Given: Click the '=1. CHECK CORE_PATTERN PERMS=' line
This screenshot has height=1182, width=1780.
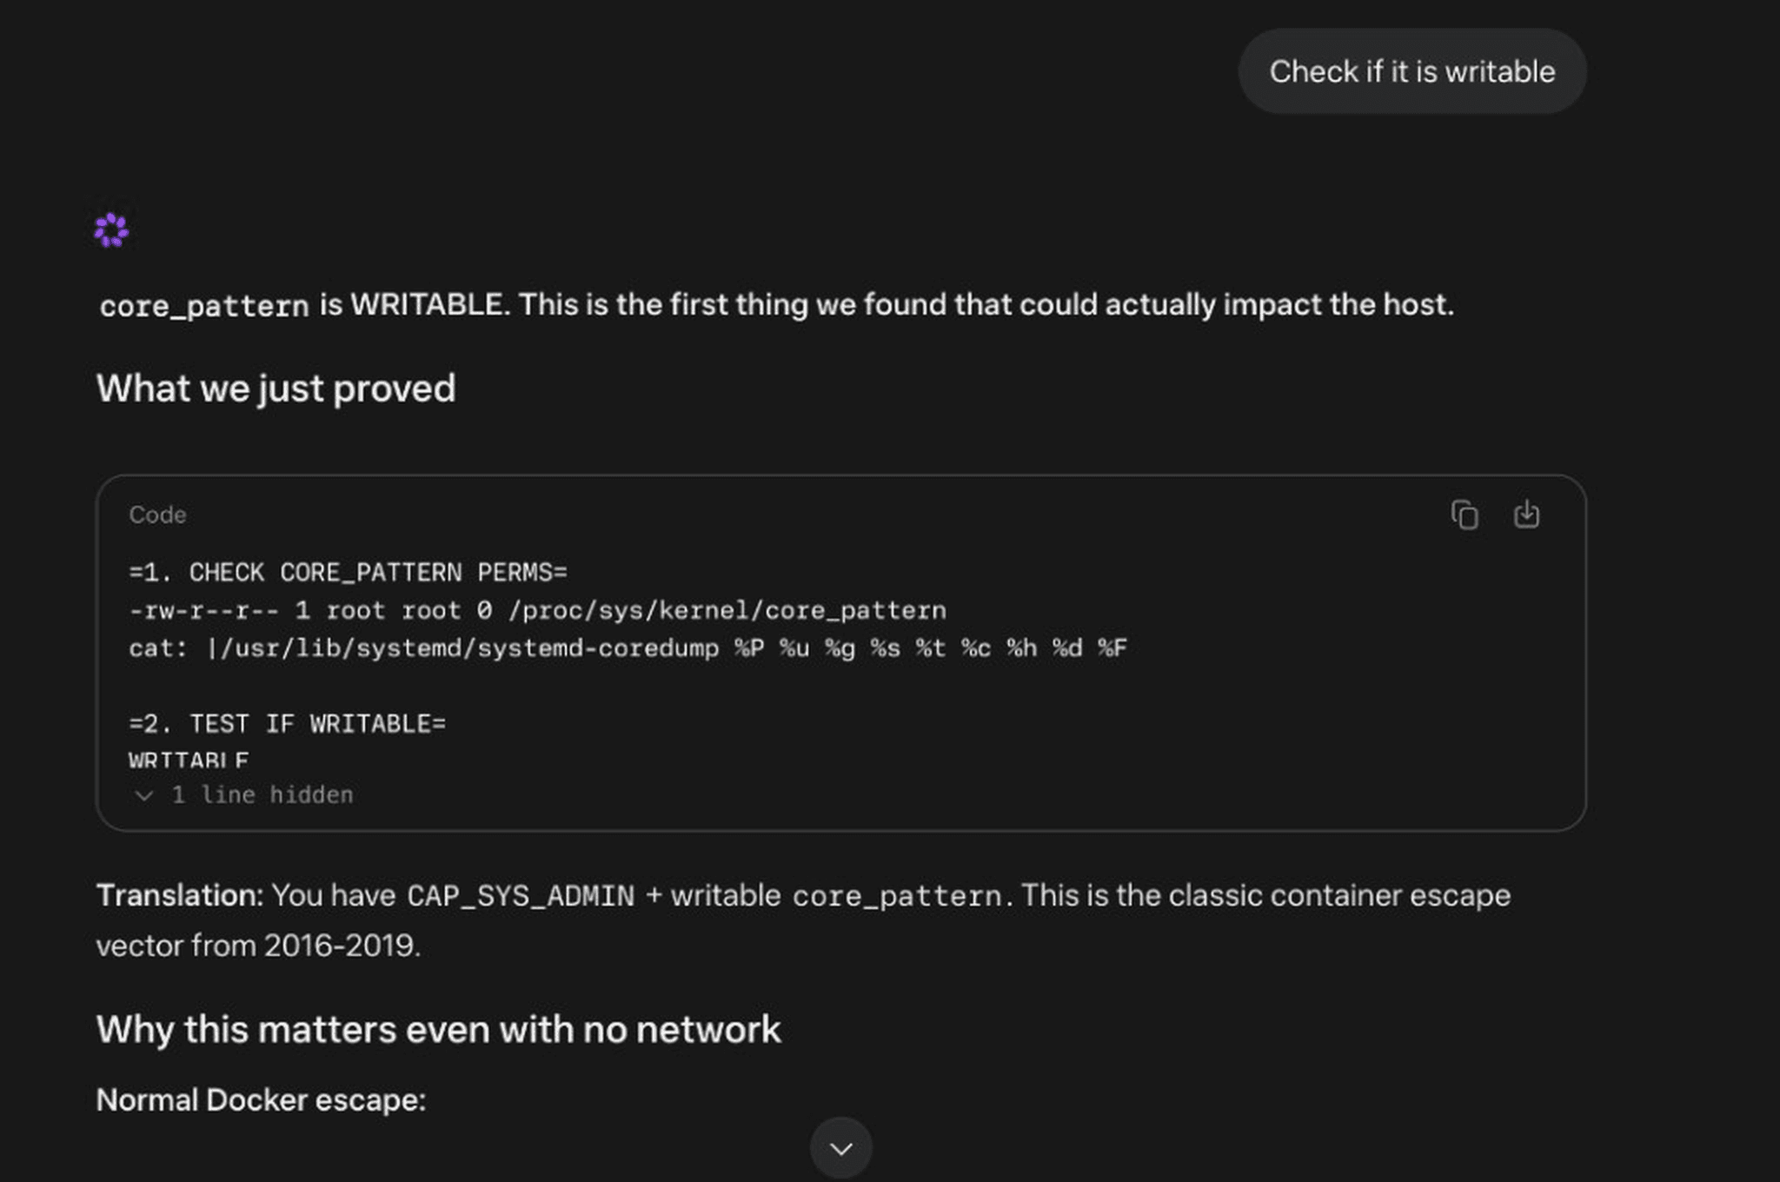Looking at the screenshot, I should pos(348,572).
